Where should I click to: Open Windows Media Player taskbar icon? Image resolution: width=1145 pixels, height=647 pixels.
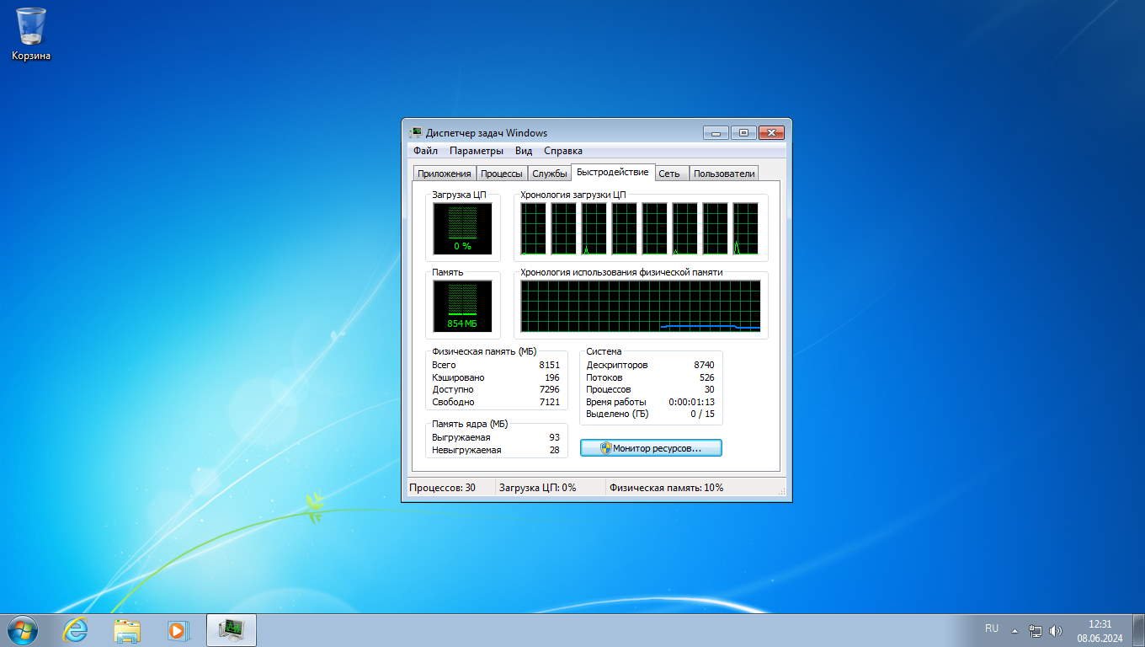tap(178, 629)
